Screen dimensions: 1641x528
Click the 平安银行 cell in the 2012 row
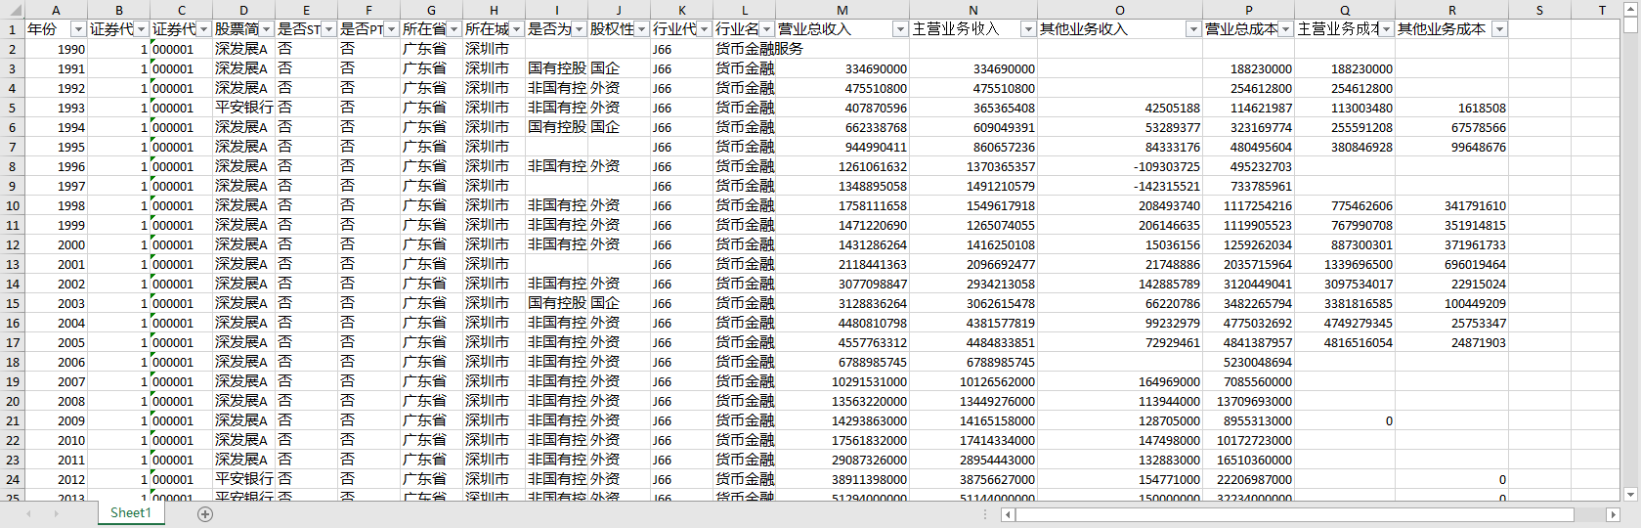point(243,479)
